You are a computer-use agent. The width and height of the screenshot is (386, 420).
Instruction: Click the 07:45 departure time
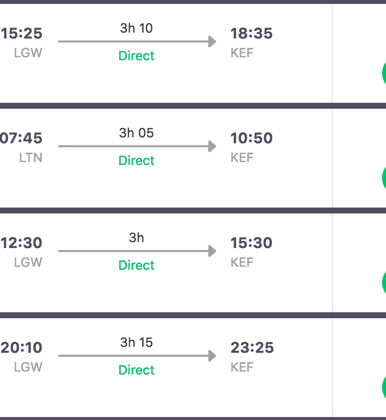point(22,138)
